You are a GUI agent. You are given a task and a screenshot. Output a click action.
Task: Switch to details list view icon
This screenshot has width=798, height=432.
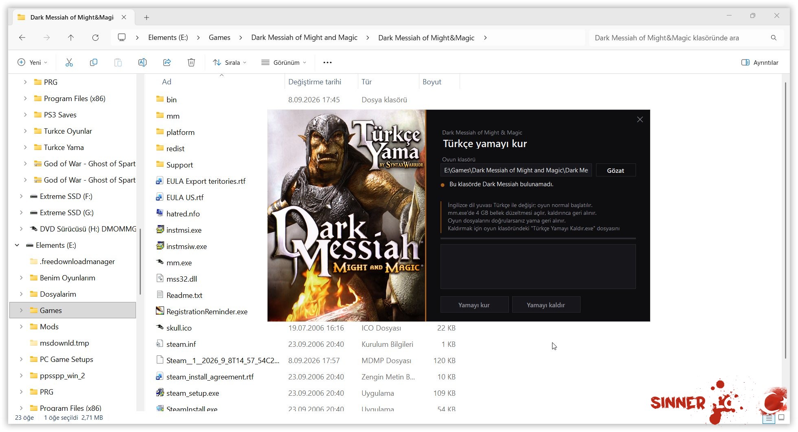click(x=769, y=418)
